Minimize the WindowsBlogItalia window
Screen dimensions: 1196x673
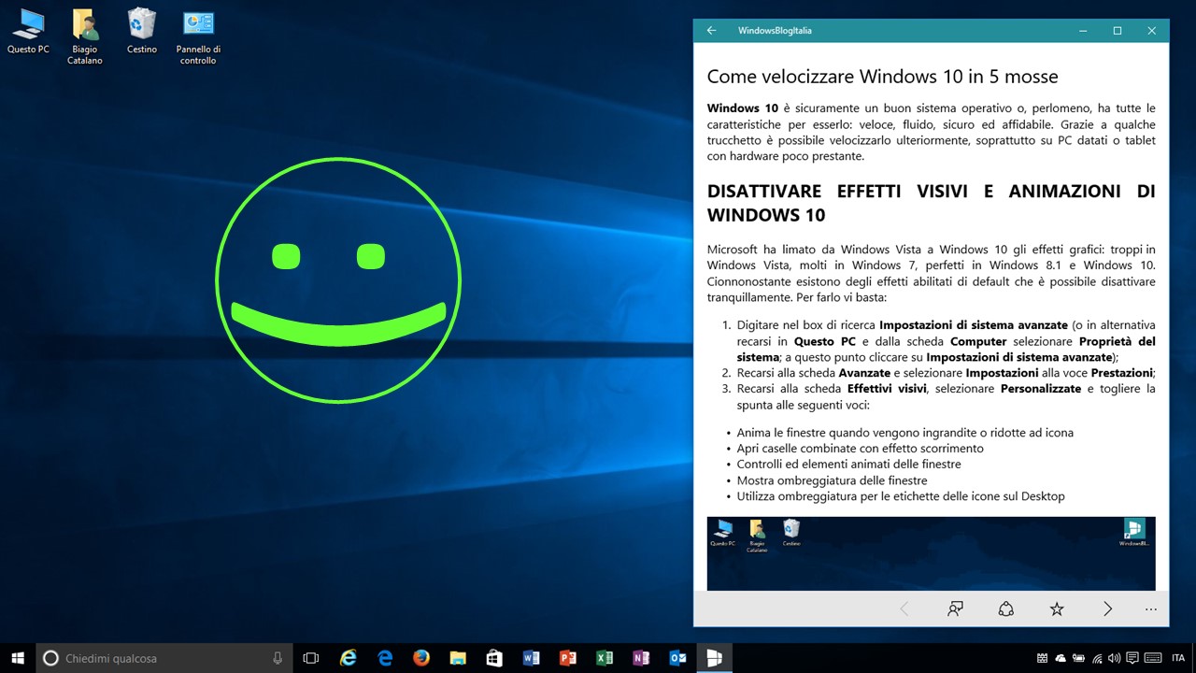[1082, 31]
